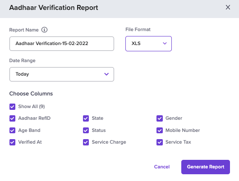This screenshot has width=239, height=181.
Task: Uncheck the Mobile Number column
Action: (x=160, y=130)
